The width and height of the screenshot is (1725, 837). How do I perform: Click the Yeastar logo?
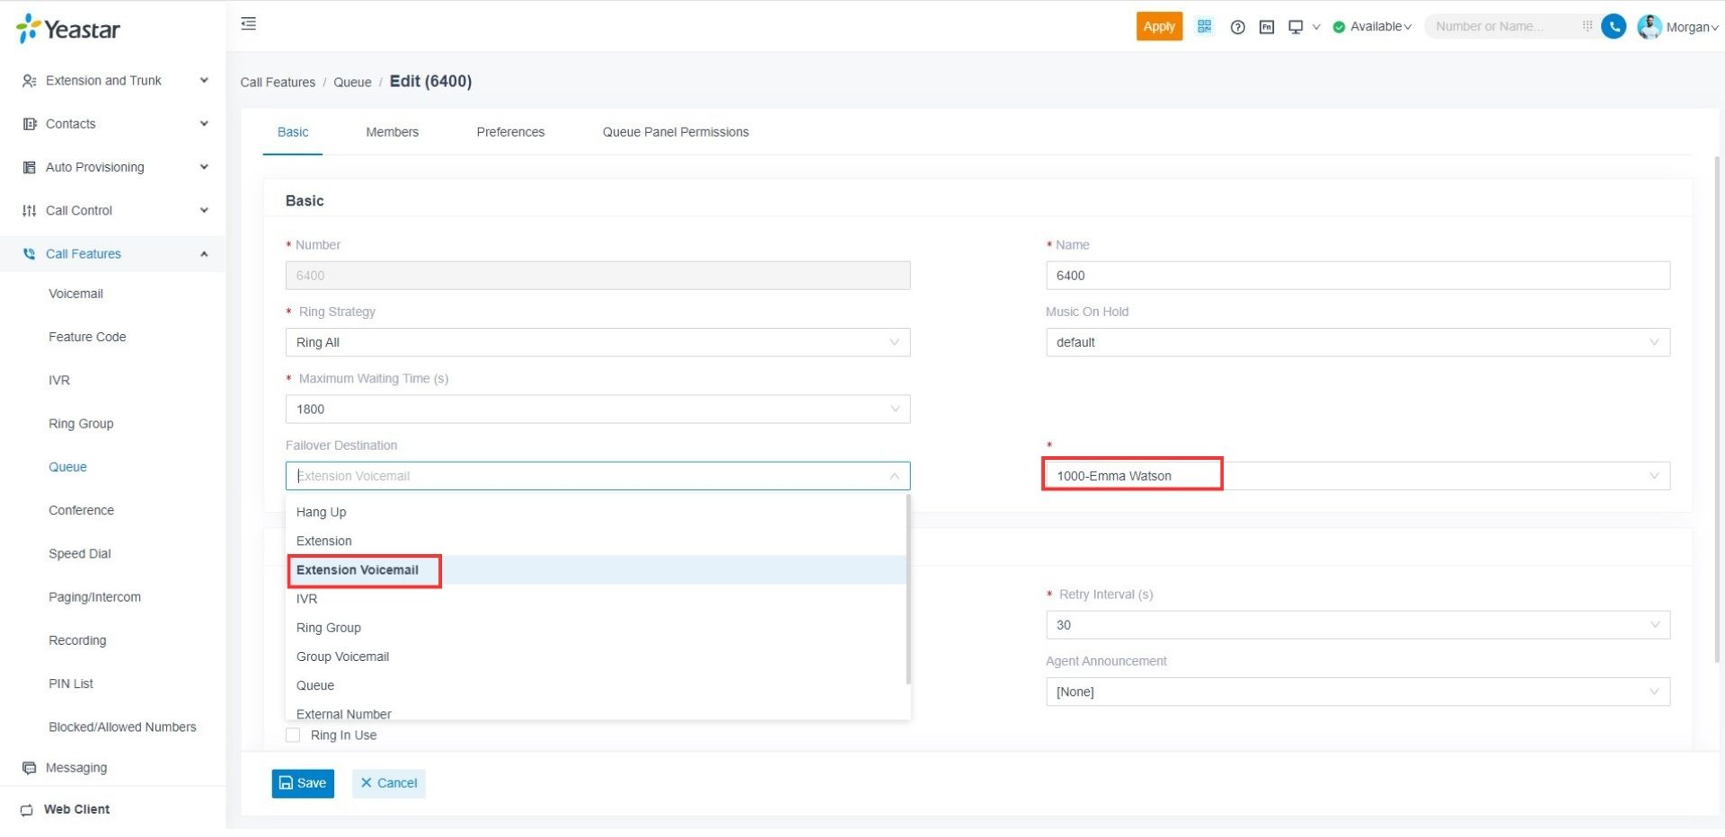[68, 29]
